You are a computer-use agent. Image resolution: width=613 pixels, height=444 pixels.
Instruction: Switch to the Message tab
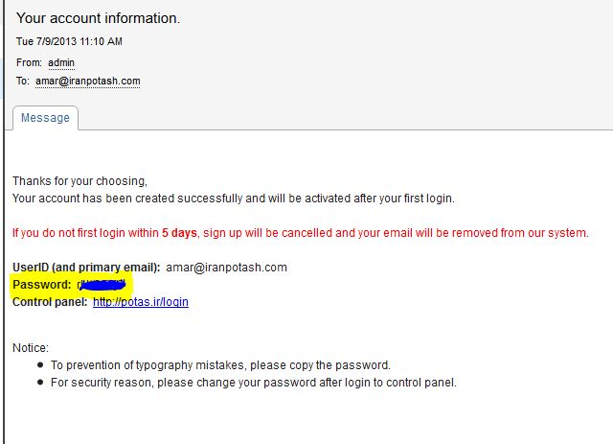pyautogui.click(x=45, y=118)
